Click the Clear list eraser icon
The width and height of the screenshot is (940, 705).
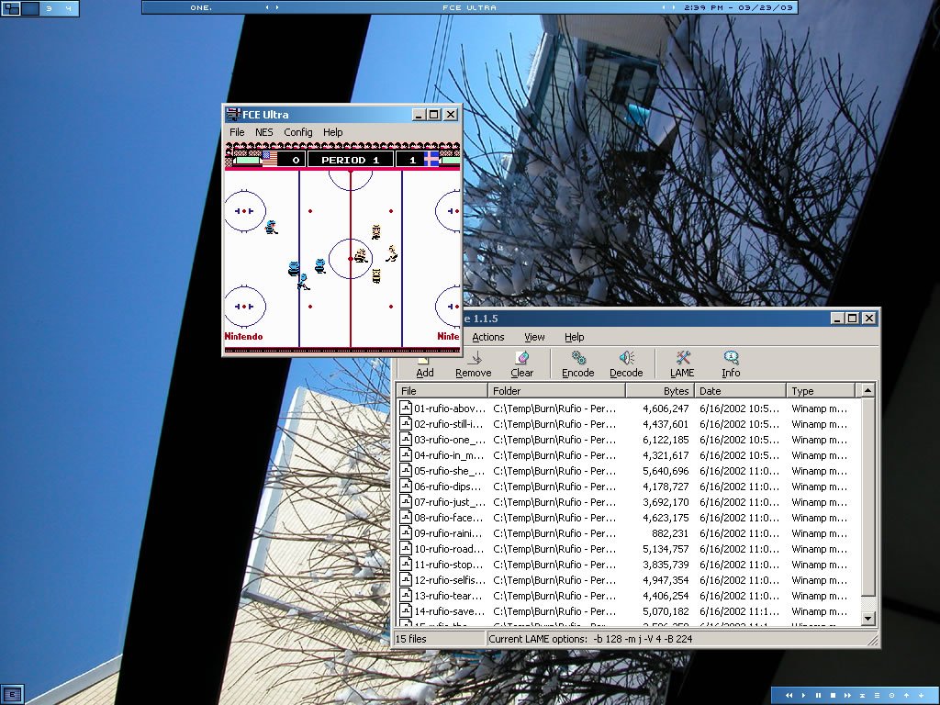point(522,358)
